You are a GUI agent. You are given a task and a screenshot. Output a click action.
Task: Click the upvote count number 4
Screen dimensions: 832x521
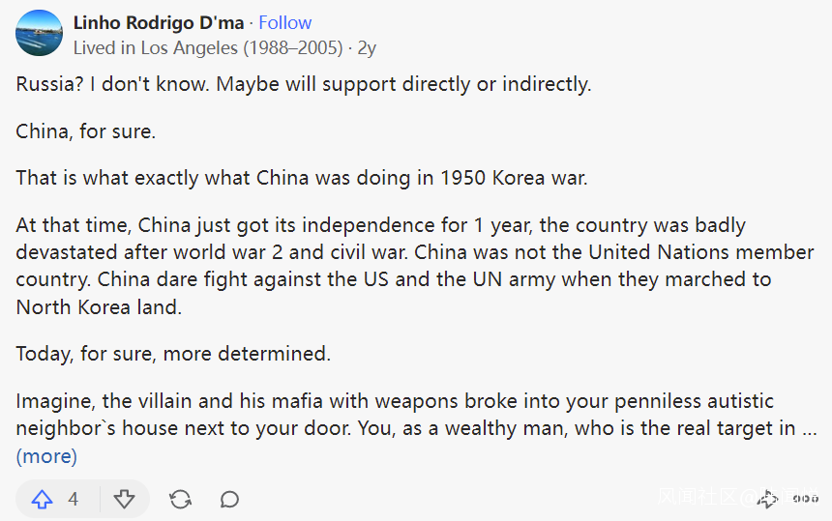tap(74, 499)
